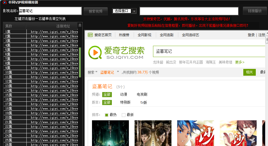Select the 20集 row in the list
Image resolution: width=268 pixels, height=146 pixels.
(x=41, y=117)
